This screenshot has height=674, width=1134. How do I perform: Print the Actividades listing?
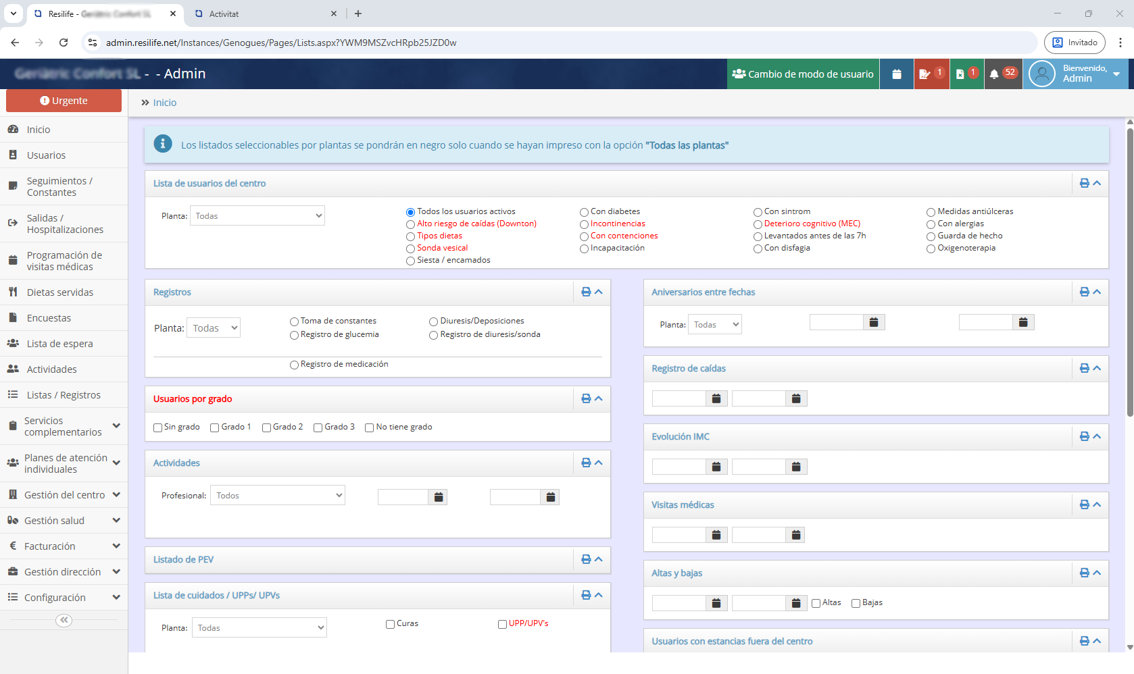coord(586,463)
